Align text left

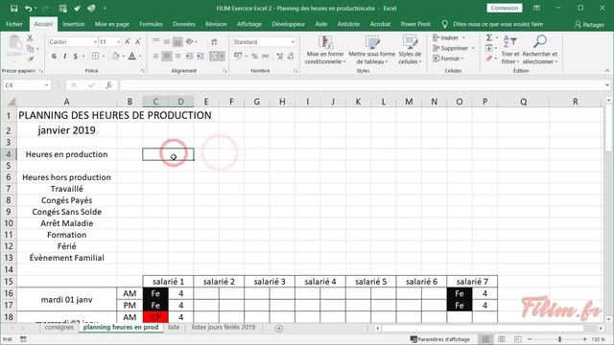[156, 57]
